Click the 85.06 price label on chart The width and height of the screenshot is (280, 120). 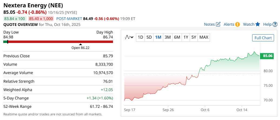(267, 56)
